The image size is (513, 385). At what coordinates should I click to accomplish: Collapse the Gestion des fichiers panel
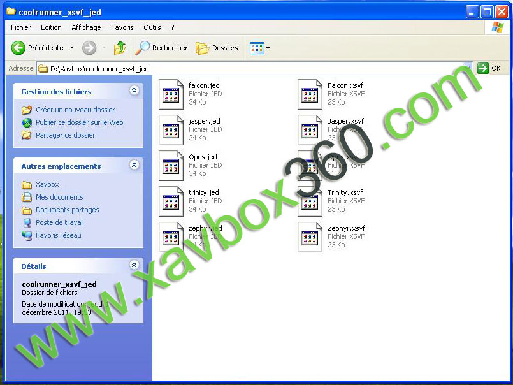(134, 91)
